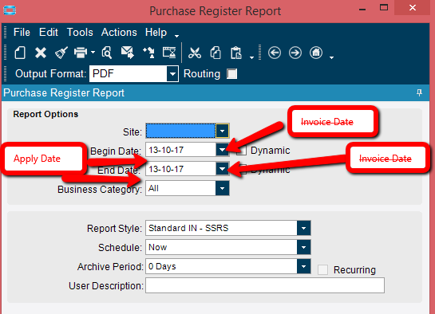Open the Actions menu

[119, 33]
